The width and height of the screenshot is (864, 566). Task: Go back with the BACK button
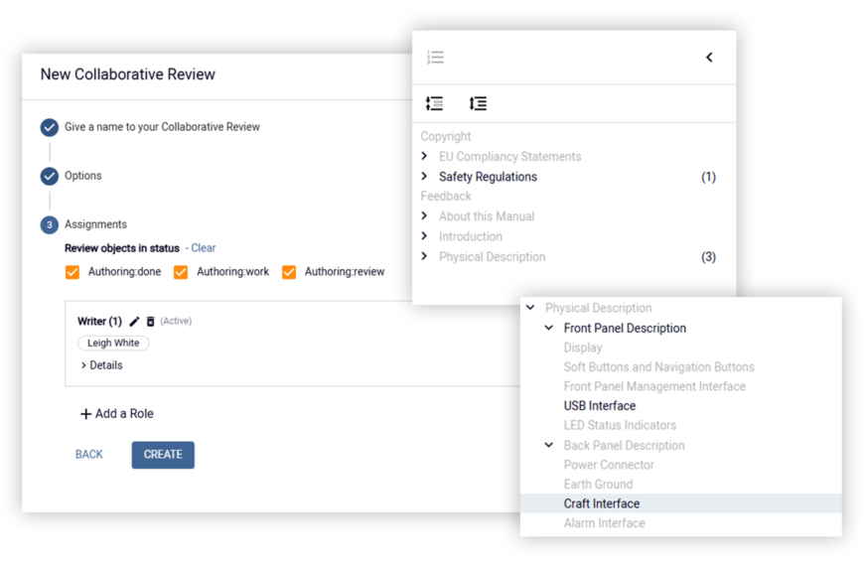click(x=89, y=455)
